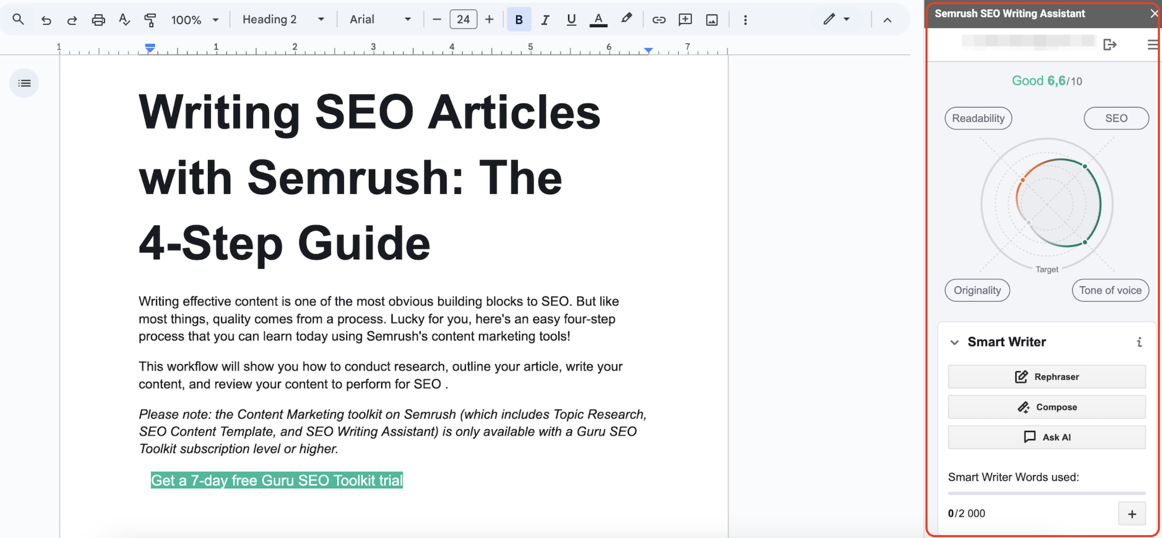Toggle italic formatting
The height and width of the screenshot is (538, 1162).
(x=545, y=19)
